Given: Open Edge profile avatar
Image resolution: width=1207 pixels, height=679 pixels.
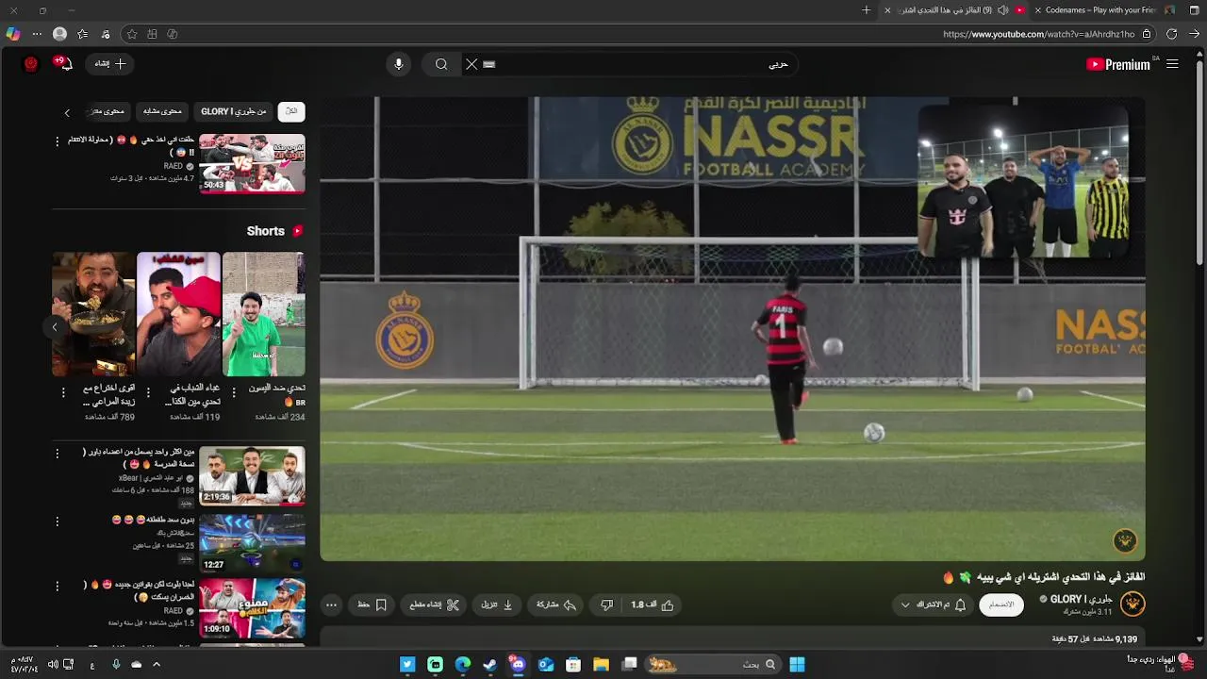Looking at the screenshot, I should tap(59, 34).
